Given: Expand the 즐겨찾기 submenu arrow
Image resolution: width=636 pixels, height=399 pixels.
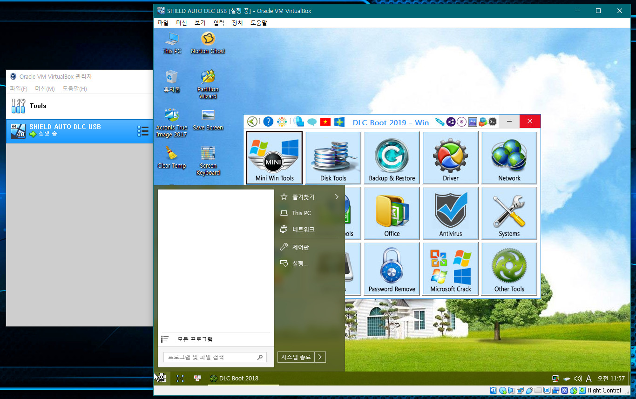Looking at the screenshot, I should 337,197.
